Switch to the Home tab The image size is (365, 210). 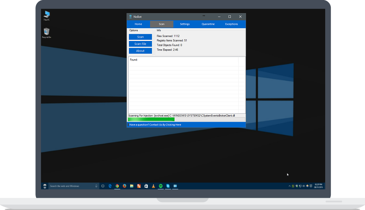(x=138, y=24)
